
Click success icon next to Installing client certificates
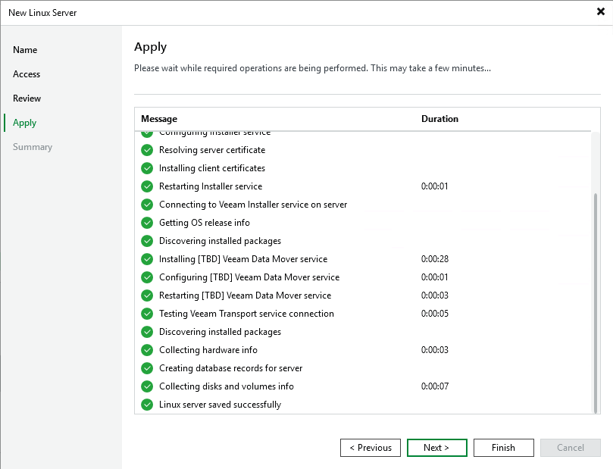point(147,168)
